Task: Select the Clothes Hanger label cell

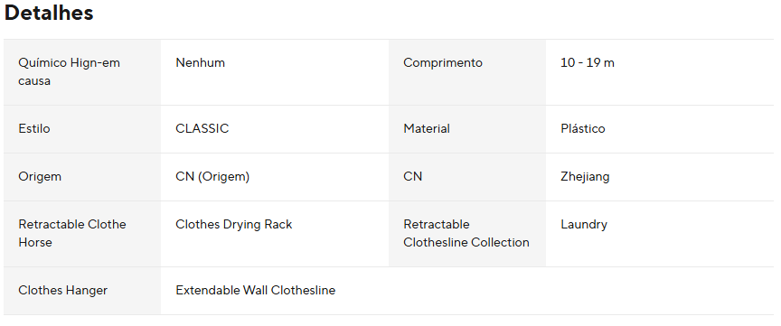Action: point(82,291)
